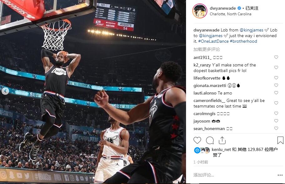Open the #OneLastDance hashtag
Image resolution: width=285 pixels, height=184 pixels.
pyautogui.click(x=213, y=41)
